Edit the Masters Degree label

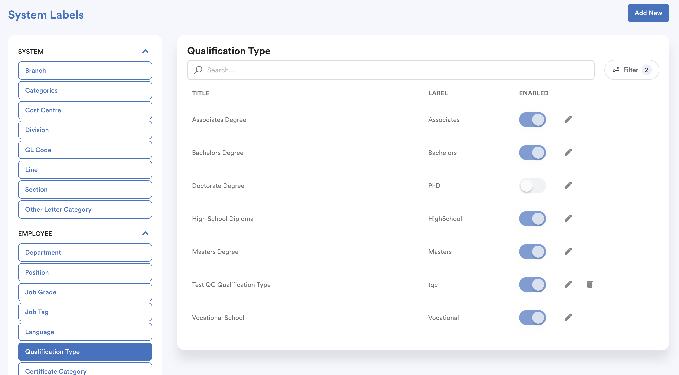568,251
